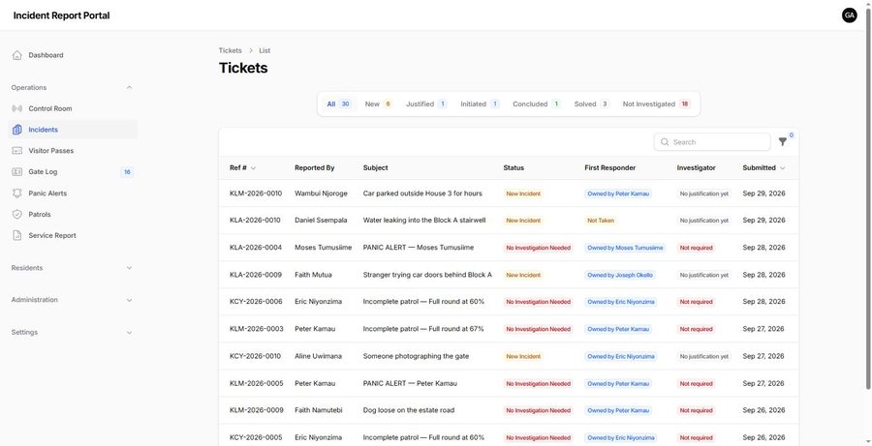Open ticket KLA-2026-0010
The height and width of the screenshot is (446, 872).
click(x=255, y=220)
